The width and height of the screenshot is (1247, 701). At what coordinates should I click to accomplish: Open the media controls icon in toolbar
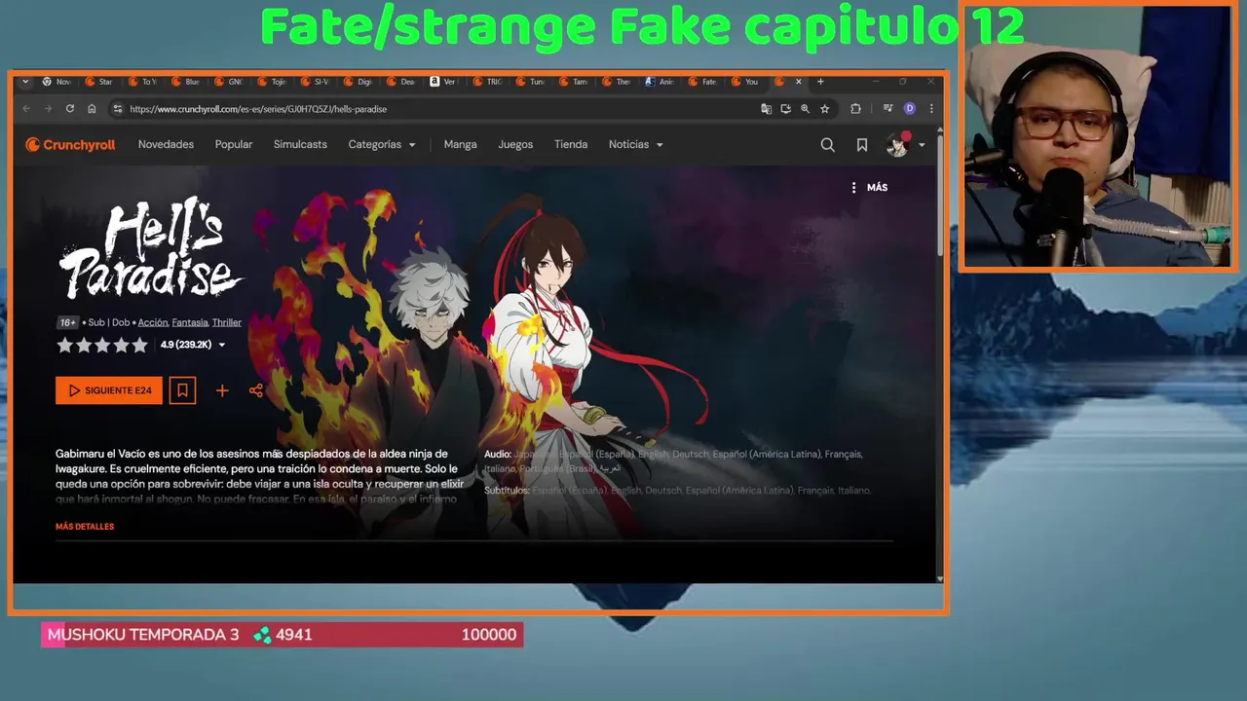click(x=888, y=109)
